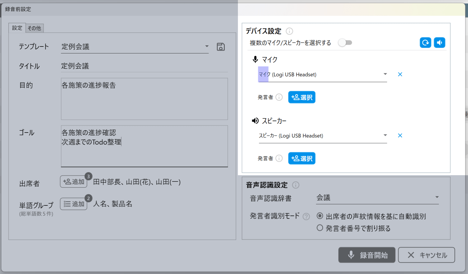Image resolution: width=468 pixels, height=274 pixels.
Task: Open the テンプレート dropdown
Action: click(x=206, y=46)
